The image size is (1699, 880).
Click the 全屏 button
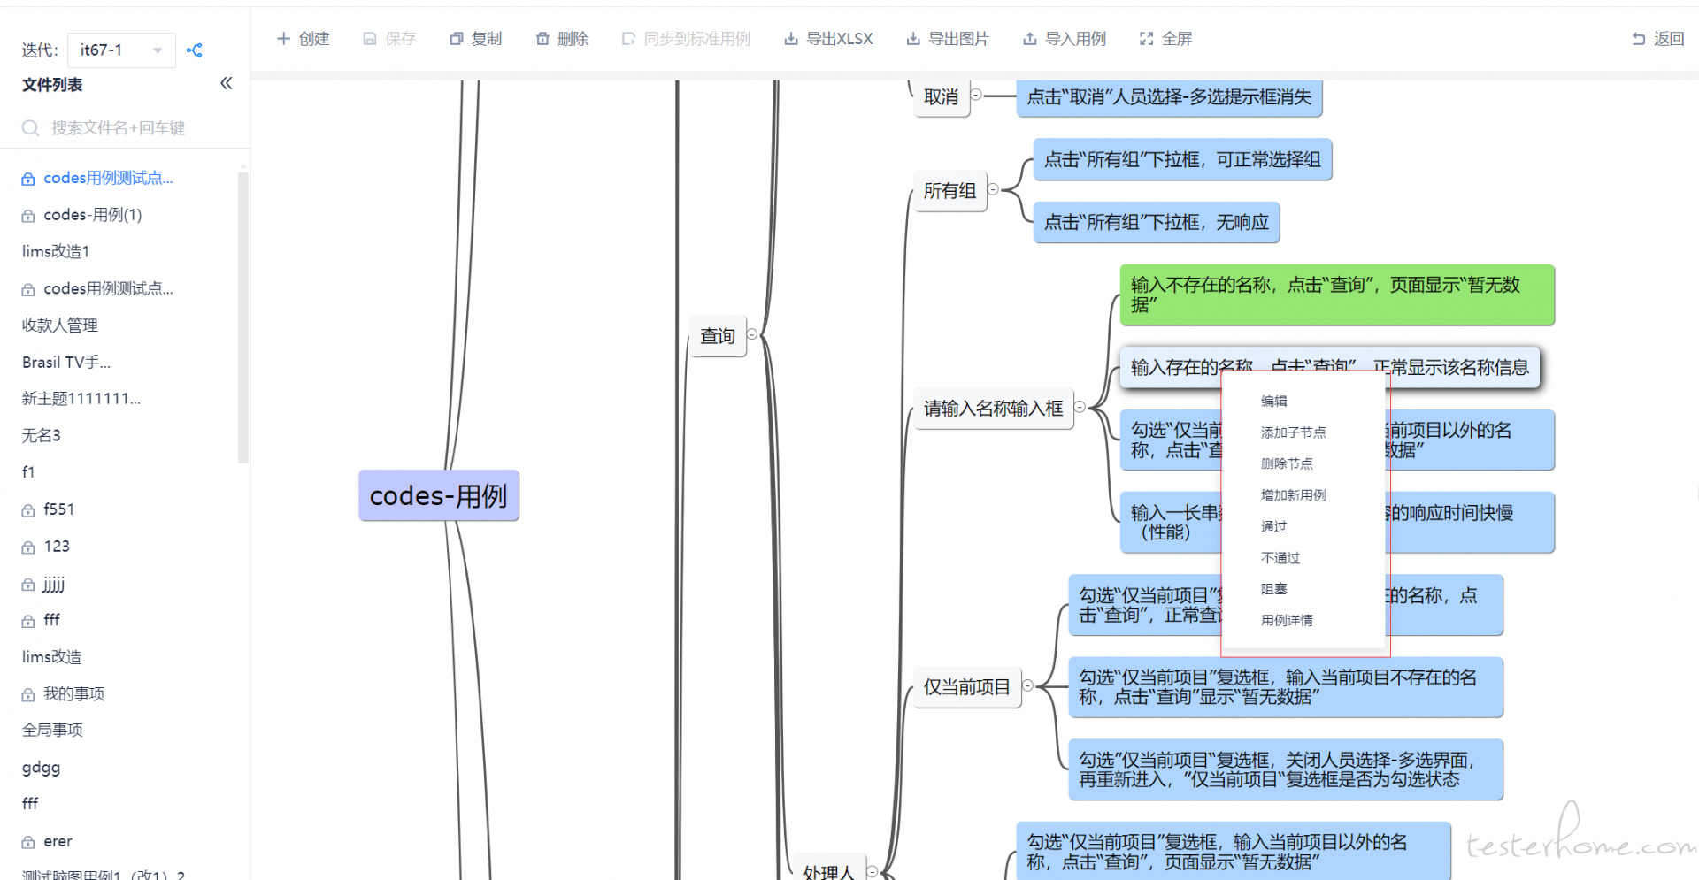pos(1166,39)
